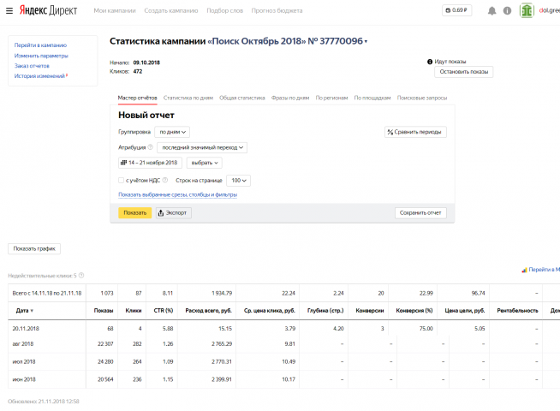The image size is (560, 411).
Task: Click the help icon beside Атрибуция
Action: (150, 147)
